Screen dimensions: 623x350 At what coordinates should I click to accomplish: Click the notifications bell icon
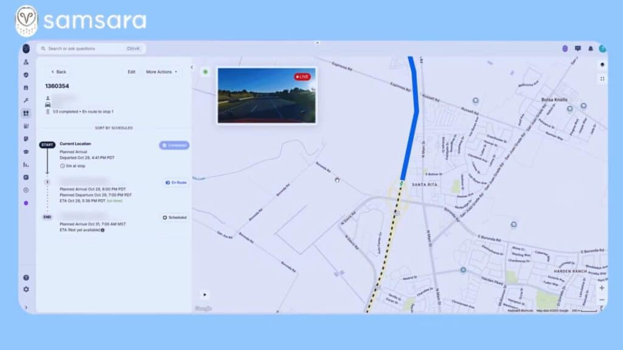click(590, 49)
